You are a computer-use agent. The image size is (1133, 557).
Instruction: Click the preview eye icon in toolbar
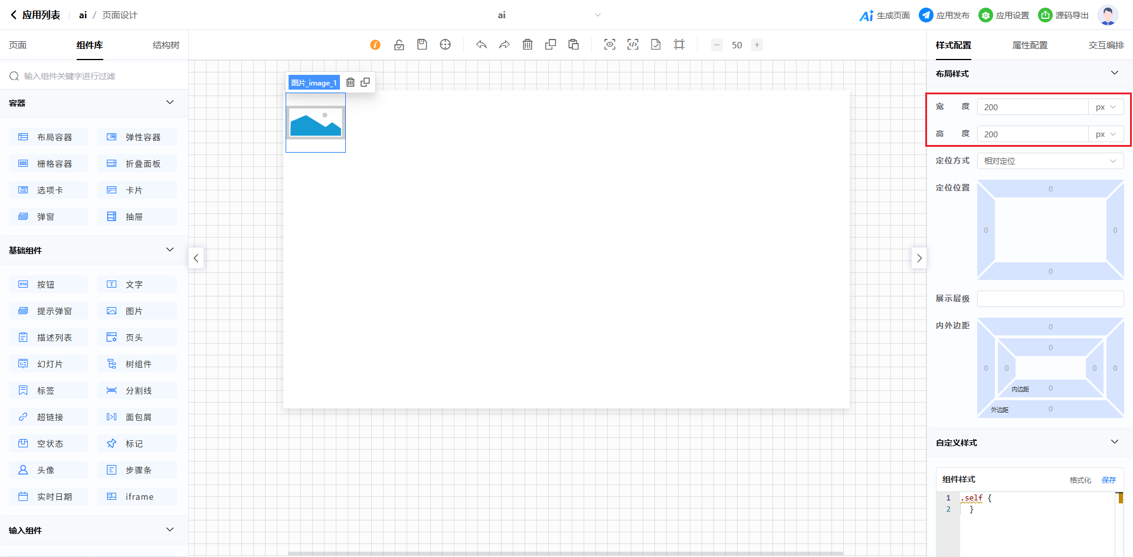tap(610, 45)
